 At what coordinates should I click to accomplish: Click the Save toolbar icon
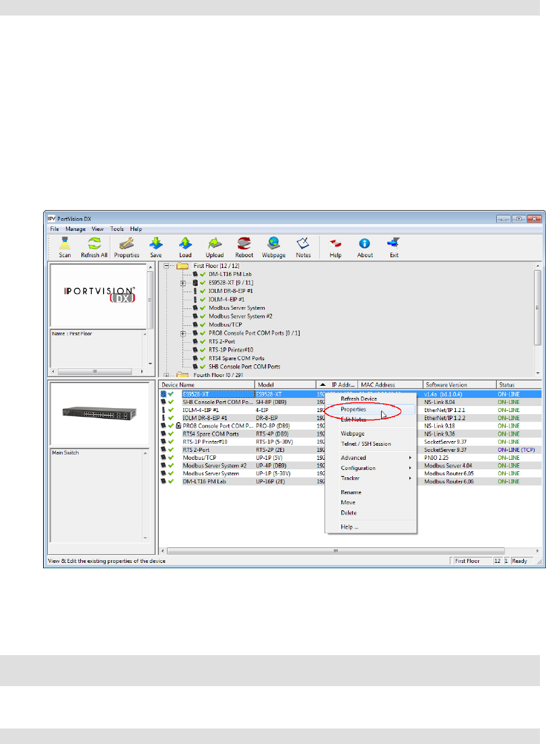click(156, 247)
